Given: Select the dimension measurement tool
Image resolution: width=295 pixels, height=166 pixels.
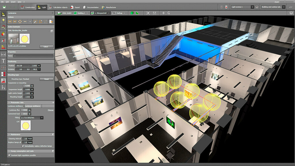Looking at the screenshot, I should [x=3, y=54].
